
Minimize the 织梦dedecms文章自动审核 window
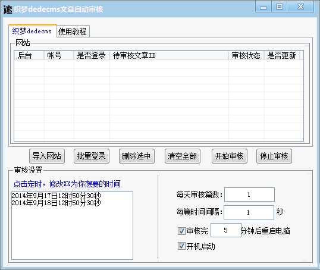(x=263, y=7)
